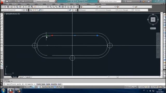Choose Copia command option
166x93 pixels.
[x=48, y=84]
